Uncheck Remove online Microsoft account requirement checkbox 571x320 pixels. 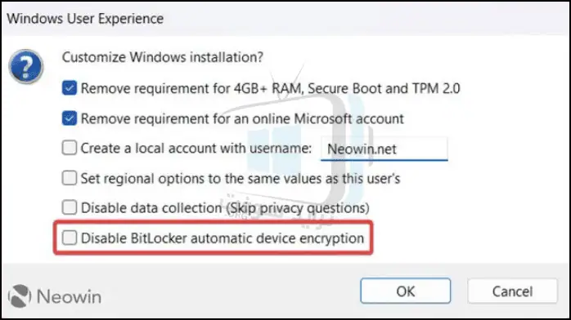pyautogui.click(x=70, y=118)
